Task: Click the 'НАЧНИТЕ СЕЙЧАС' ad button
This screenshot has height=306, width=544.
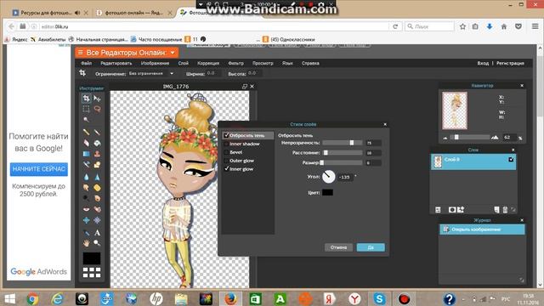Action: pos(39,169)
